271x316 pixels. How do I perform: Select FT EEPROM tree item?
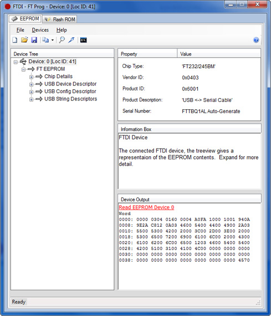(50, 69)
